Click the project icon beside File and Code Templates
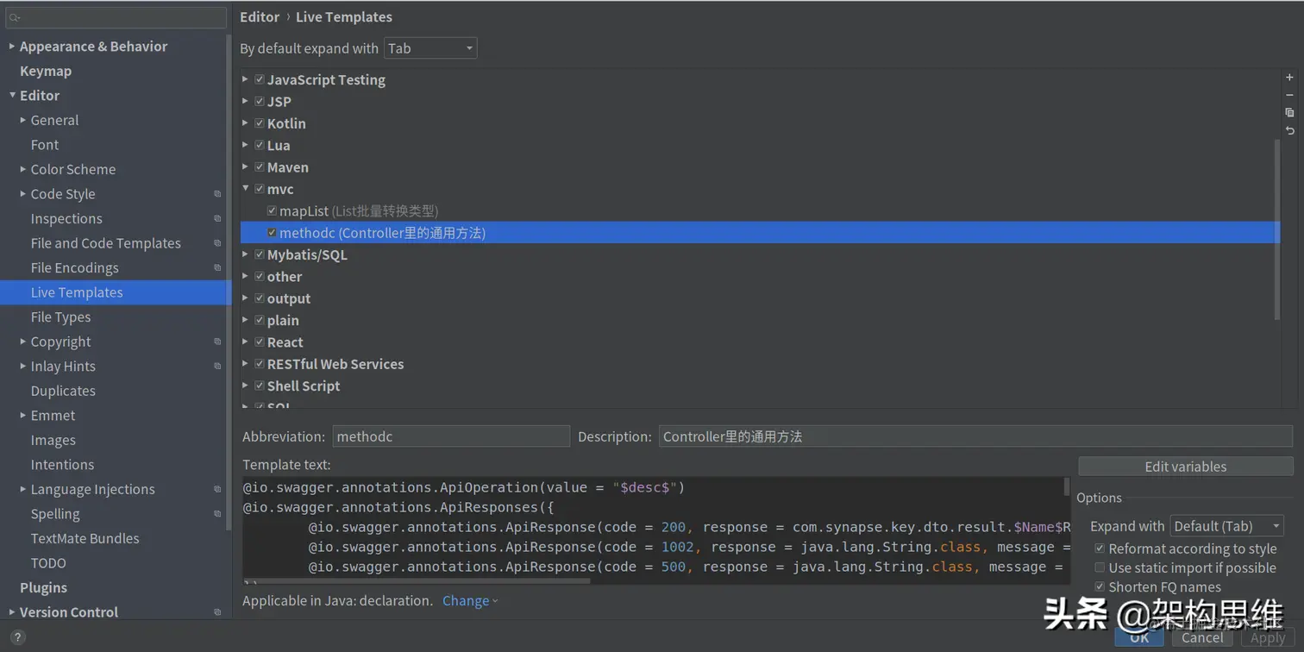The width and height of the screenshot is (1304, 652). tap(217, 243)
